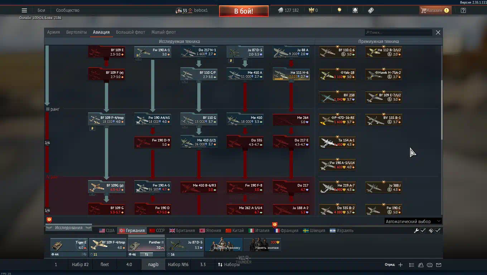
Task: Expand the Fw 190 D group folder
Action: [x=153, y=210]
